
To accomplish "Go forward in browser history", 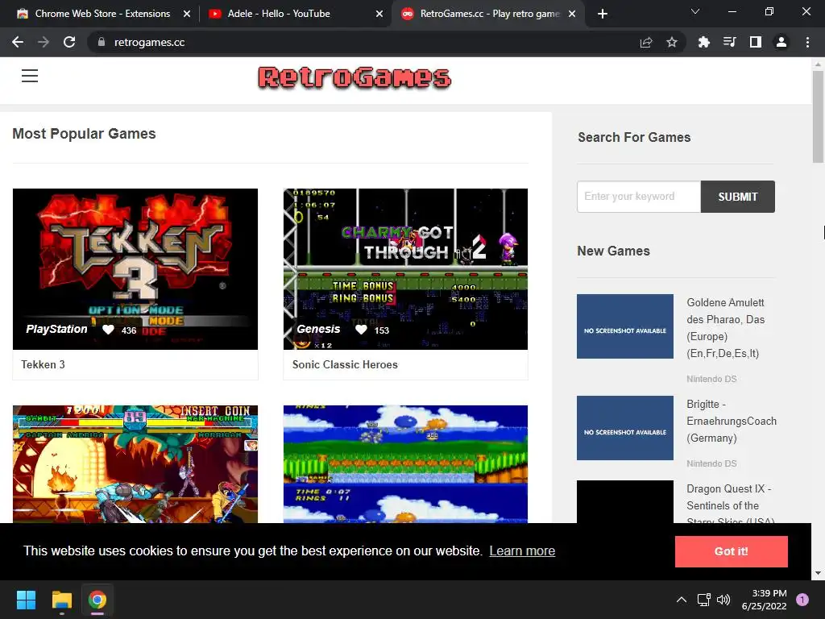I will (x=44, y=42).
